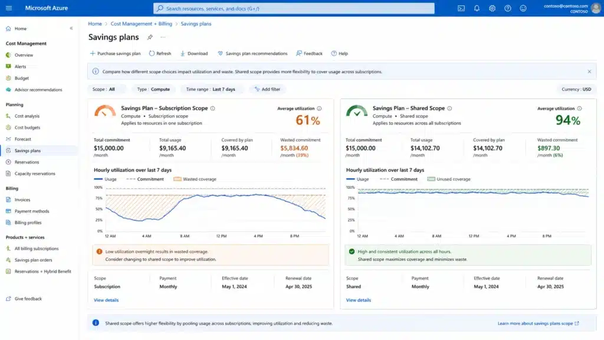This screenshot has width=604, height=340.
Task: Click View details on Subscription Scope card
Action: click(x=106, y=300)
